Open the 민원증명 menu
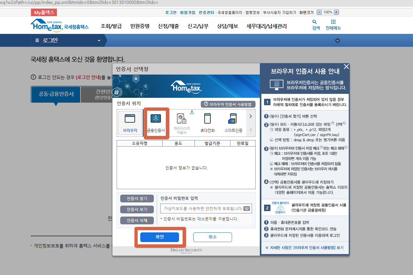413x275 pixels. coord(140,26)
